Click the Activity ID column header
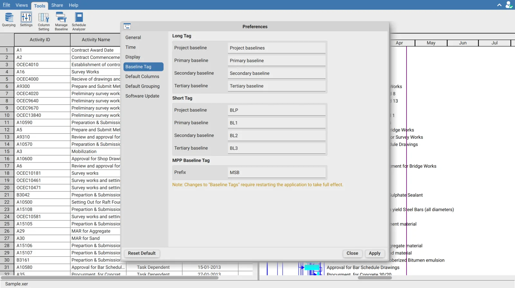The width and height of the screenshot is (515, 288). tap(42, 40)
